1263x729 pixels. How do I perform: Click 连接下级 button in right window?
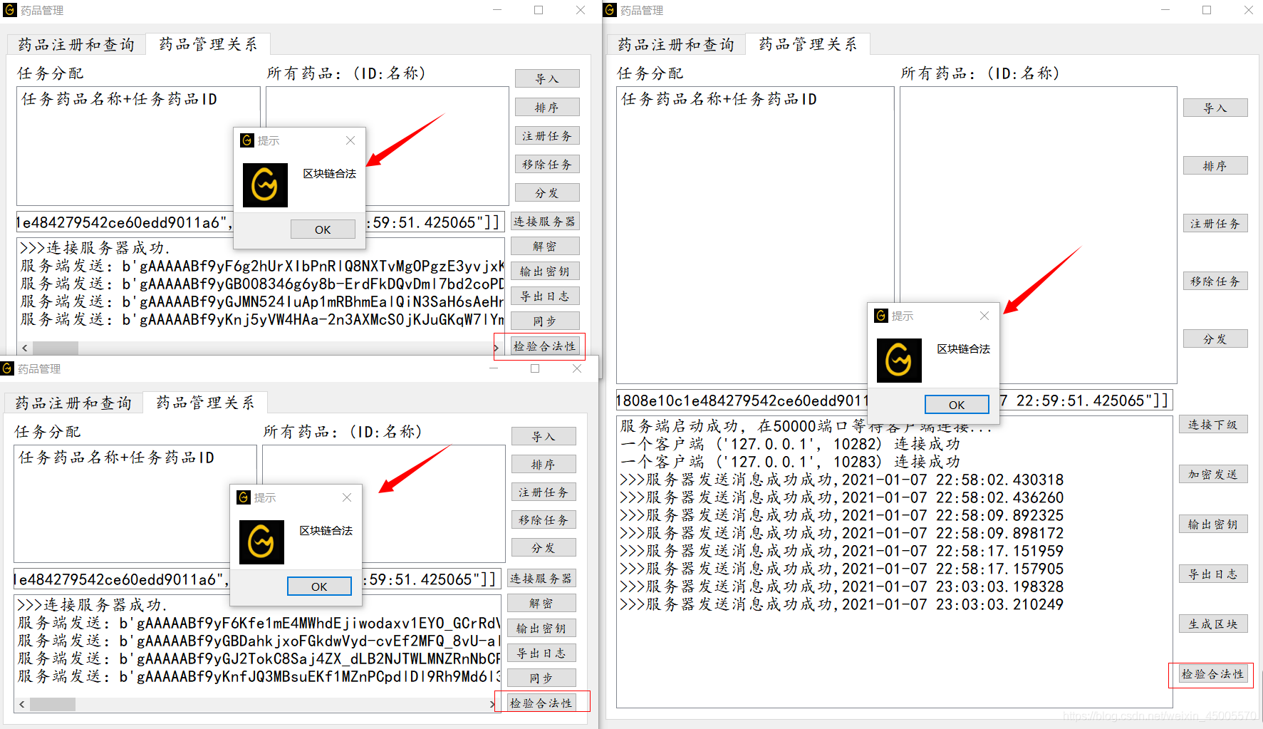pos(1213,424)
